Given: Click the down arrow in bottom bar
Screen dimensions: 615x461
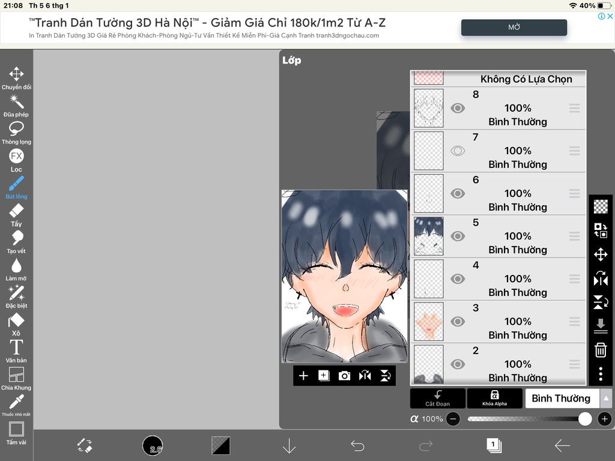Looking at the screenshot, I should [289, 446].
